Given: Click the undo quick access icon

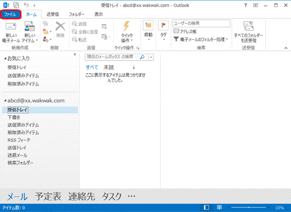Looking at the screenshot, I should pos(26,5).
